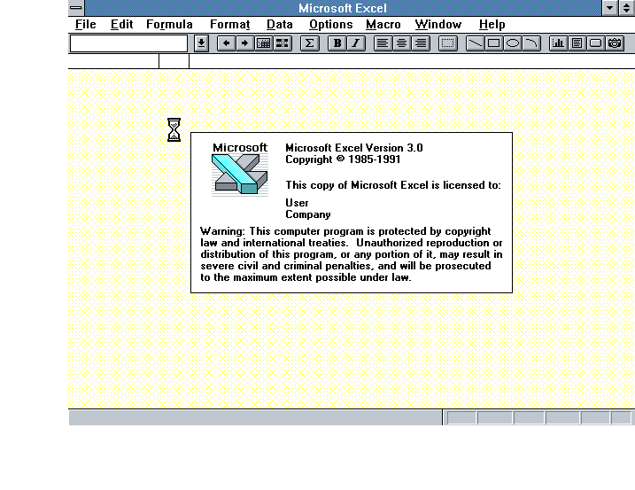
Task: Open the Help menu
Action: pyautogui.click(x=492, y=24)
